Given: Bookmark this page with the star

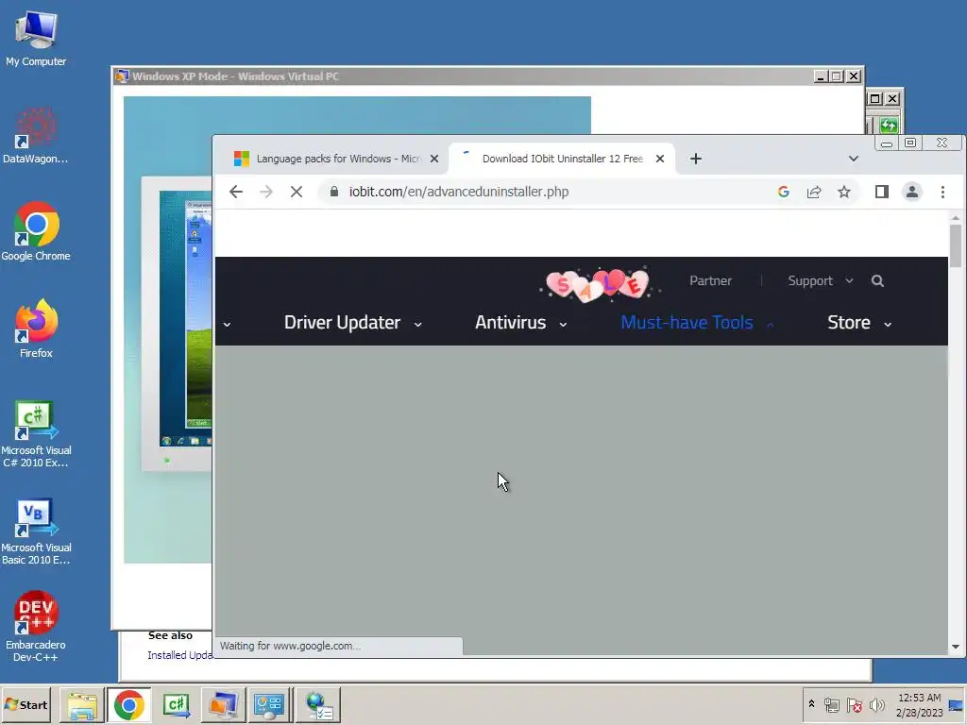Looking at the screenshot, I should (x=843, y=192).
